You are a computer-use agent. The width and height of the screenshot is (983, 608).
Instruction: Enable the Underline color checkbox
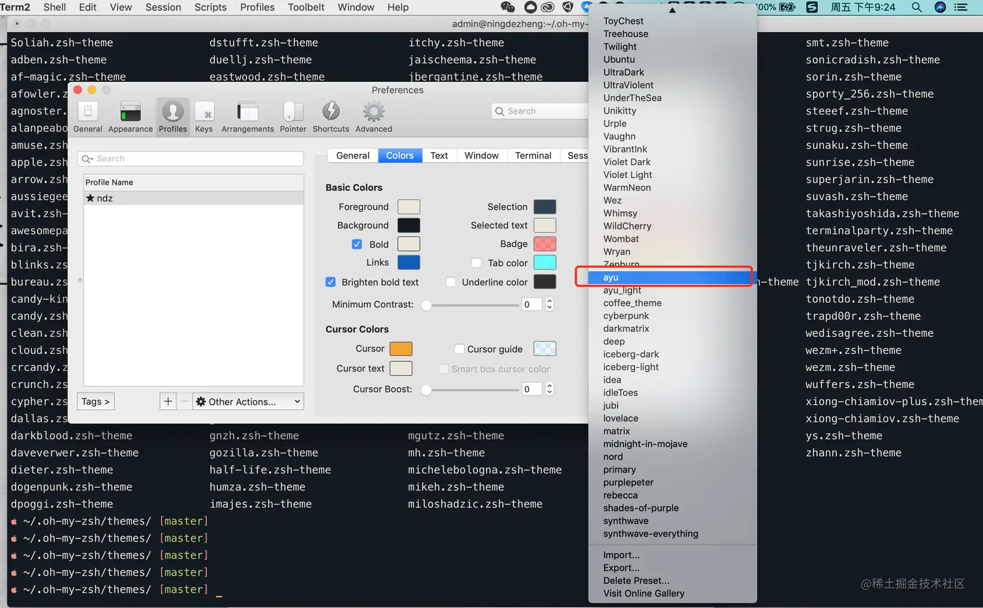451,282
